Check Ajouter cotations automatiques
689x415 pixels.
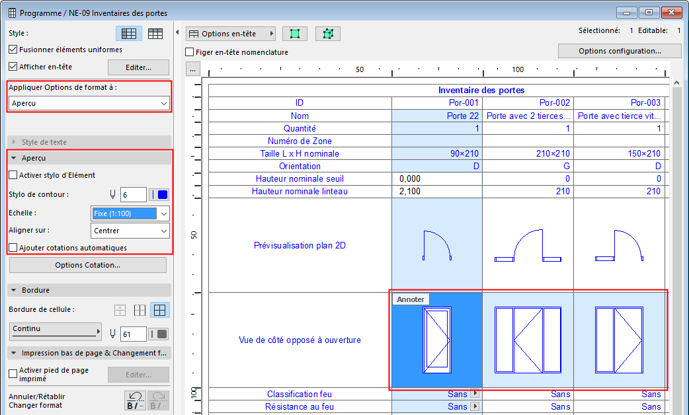coord(13,248)
